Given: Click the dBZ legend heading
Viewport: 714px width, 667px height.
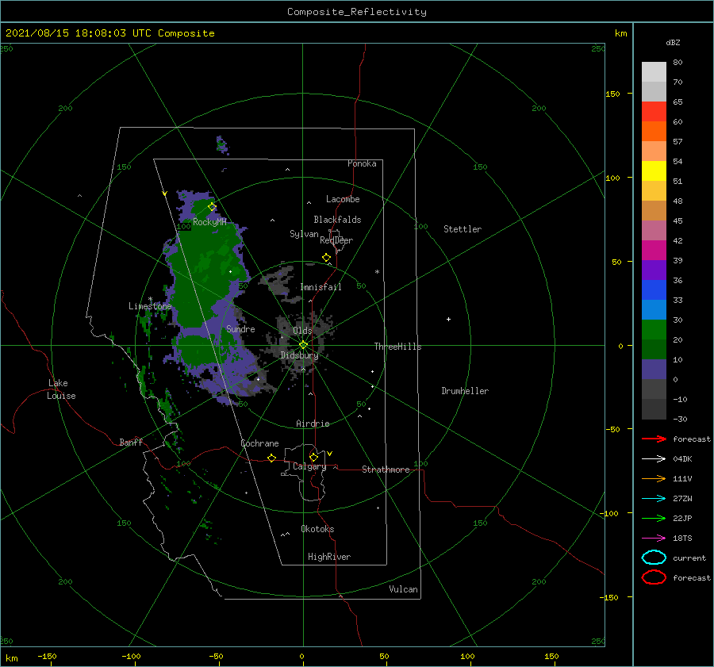Looking at the screenshot, I should [673, 42].
